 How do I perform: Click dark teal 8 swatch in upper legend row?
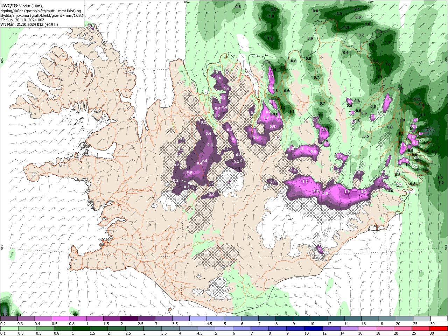[x=283, y=319]
